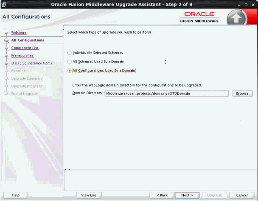
Task: Open Browse for the domain directory
Action: pos(242,93)
